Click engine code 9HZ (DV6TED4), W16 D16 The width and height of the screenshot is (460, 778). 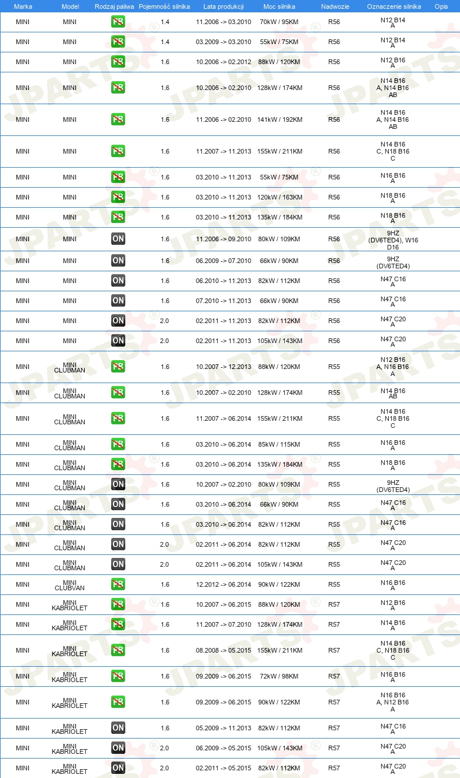pyautogui.click(x=393, y=240)
